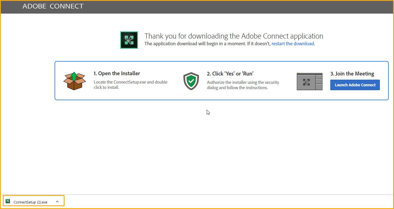The height and width of the screenshot is (209, 394).
Task: Click the ConnectSetup (2).exe file icon
Action: 8,202
